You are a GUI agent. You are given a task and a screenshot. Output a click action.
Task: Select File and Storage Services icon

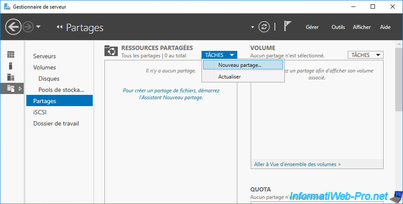tap(11, 88)
